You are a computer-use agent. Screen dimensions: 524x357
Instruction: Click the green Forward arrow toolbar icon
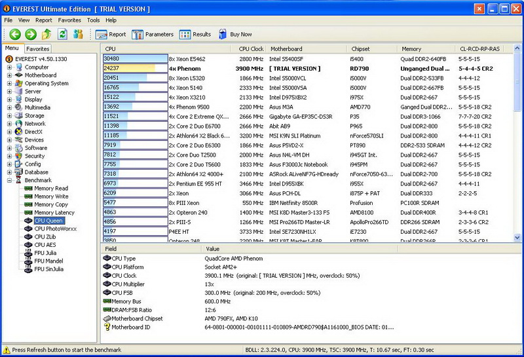point(31,34)
